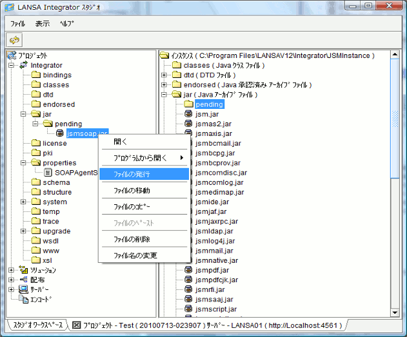Collapse the properties folder
This screenshot has height=337, width=407.
(x=23, y=163)
